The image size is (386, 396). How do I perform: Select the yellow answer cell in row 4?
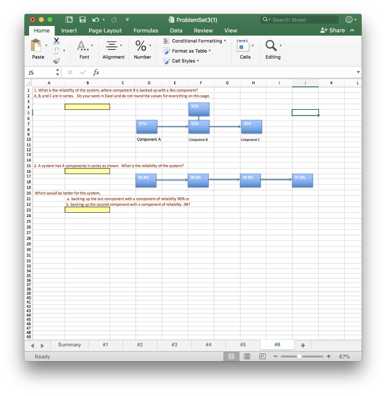tap(87, 107)
